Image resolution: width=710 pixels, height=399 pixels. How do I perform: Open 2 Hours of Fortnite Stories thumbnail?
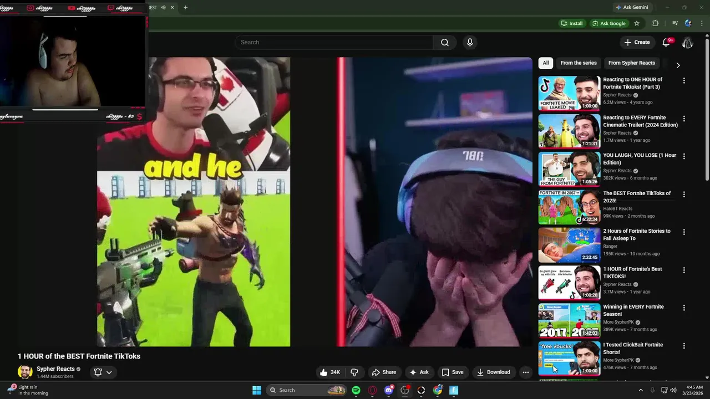pyautogui.click(x=569, y=244)
